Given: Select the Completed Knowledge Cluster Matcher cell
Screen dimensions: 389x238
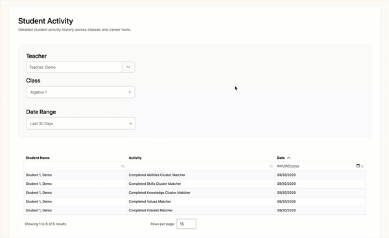Looking at the screenshot, I should pyautogui.click(x=201, y=193).
